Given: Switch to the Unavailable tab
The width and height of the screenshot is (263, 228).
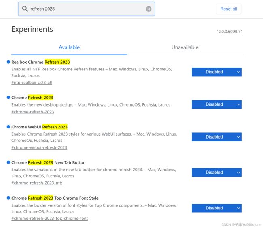Looking at the screenshot, I should (x=185, y=47).
